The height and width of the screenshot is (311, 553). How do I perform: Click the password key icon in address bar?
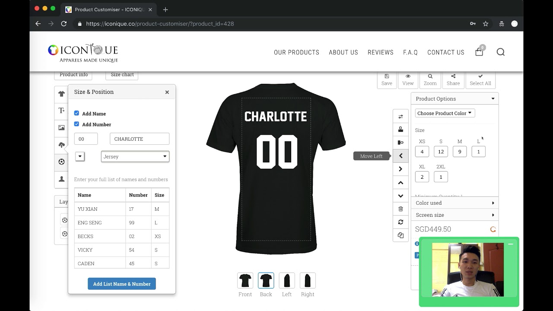(473, 24)
